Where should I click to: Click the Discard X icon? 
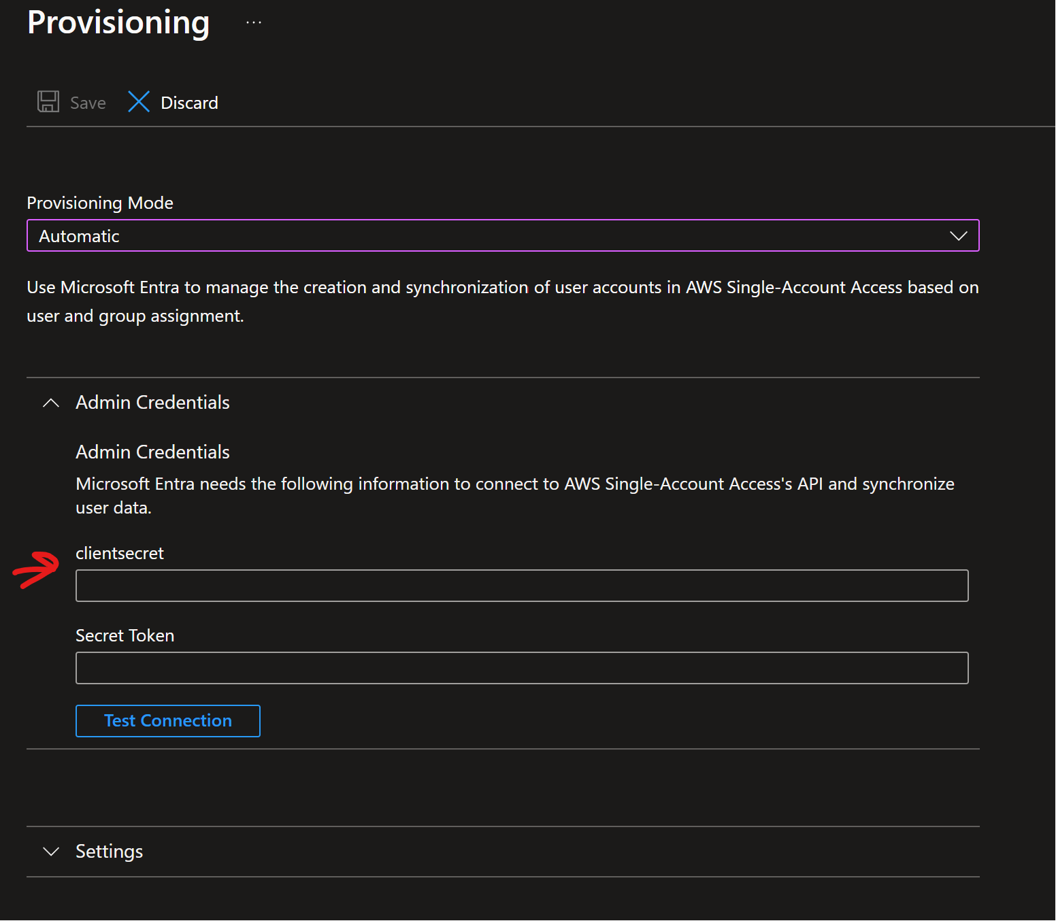point(139,102)
